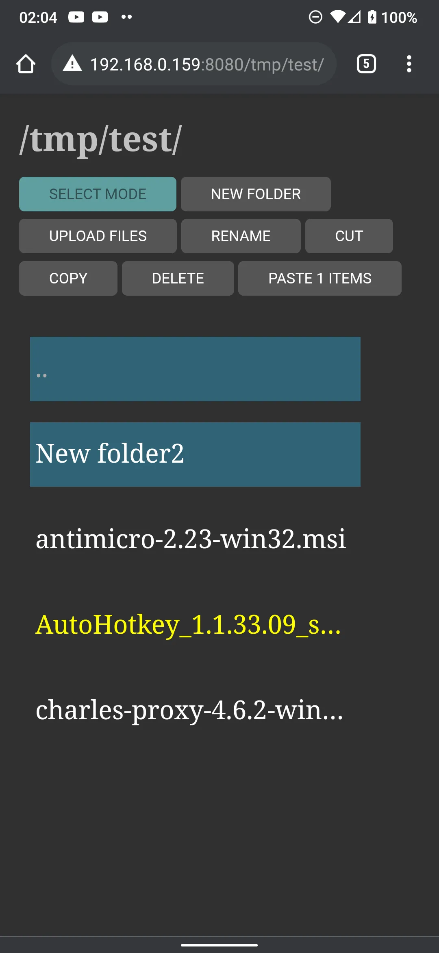Tap the battery icon in status bar
The width and height of the screenshot is (439, 953).
pos(372,17)
